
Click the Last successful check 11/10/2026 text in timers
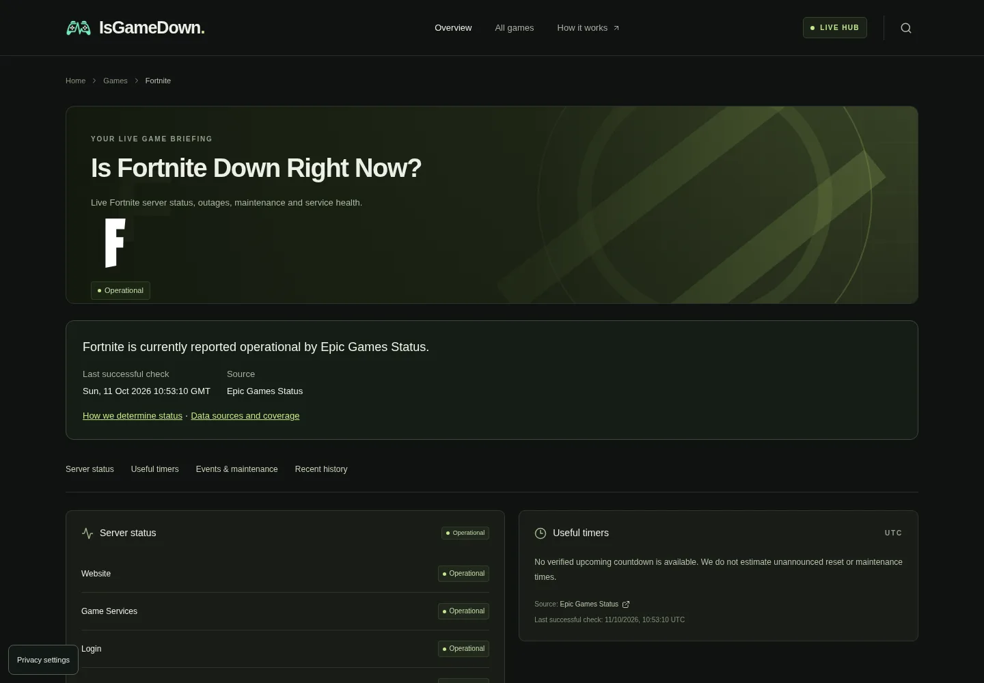click(x=610, y=620)
